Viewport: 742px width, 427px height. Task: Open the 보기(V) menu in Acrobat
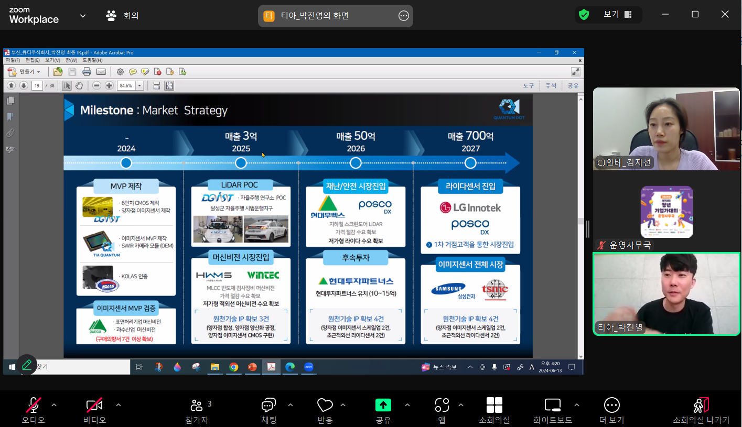52,60
